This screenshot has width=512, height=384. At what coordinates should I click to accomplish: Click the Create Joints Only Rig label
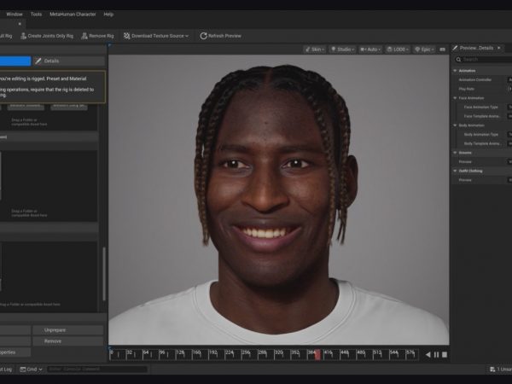coord(50,36)
